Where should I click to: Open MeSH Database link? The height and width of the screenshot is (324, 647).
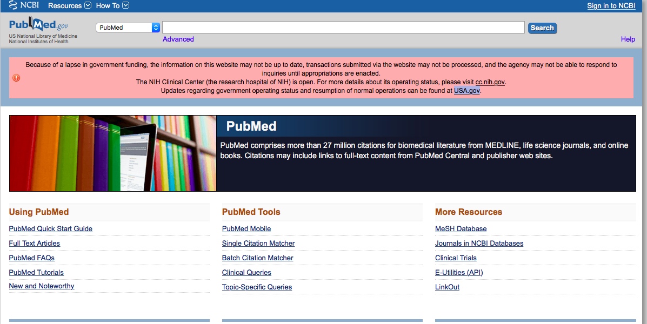click(x=461, y=229)
